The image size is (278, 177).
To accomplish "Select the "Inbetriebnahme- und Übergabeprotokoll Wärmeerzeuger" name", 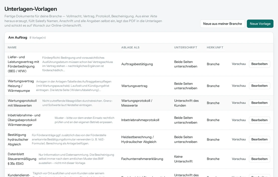I will 24,120.
